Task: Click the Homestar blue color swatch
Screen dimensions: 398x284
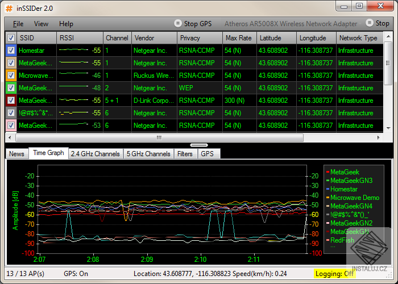Action: 11,51
